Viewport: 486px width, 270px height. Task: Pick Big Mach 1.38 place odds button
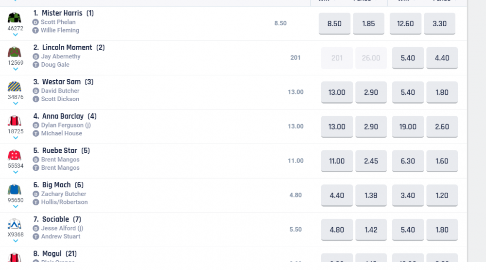pos(371,195)
